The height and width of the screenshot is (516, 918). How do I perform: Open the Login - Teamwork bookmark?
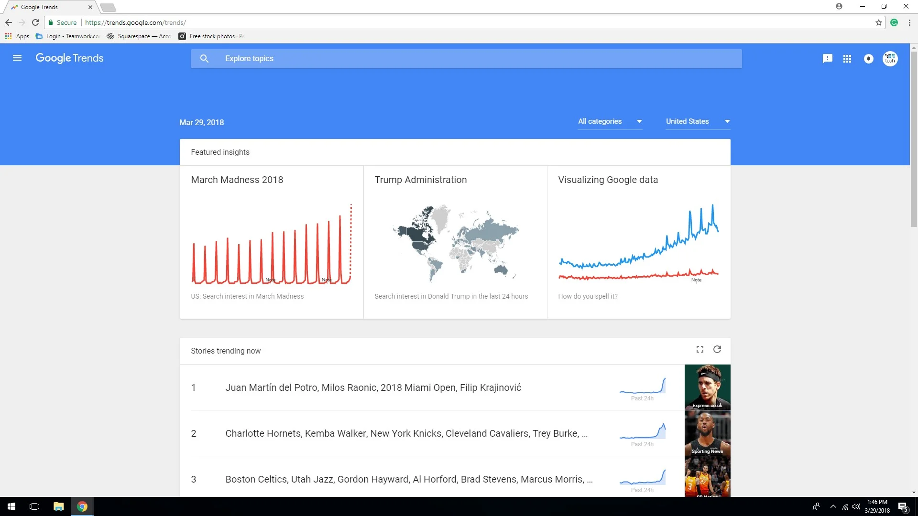pyautogui.click(x=68, y=36)
